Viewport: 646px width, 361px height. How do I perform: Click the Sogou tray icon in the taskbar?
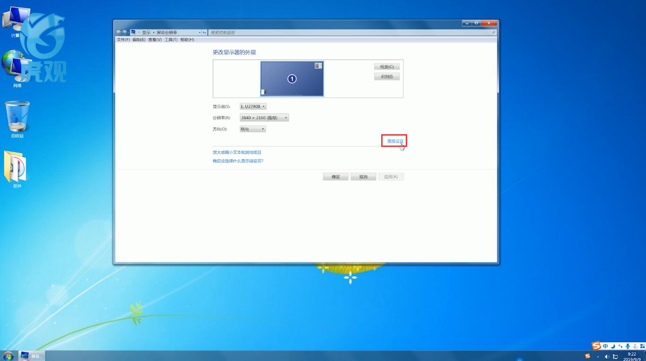pos(588,356)
